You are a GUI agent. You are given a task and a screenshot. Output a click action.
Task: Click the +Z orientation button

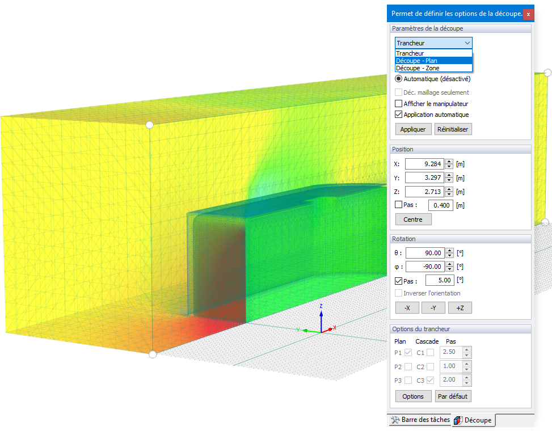(460, 308)
